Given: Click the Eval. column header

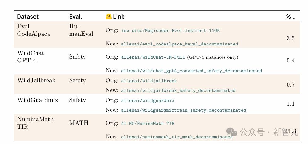Looking at the screenshot, I should (76, 17).
